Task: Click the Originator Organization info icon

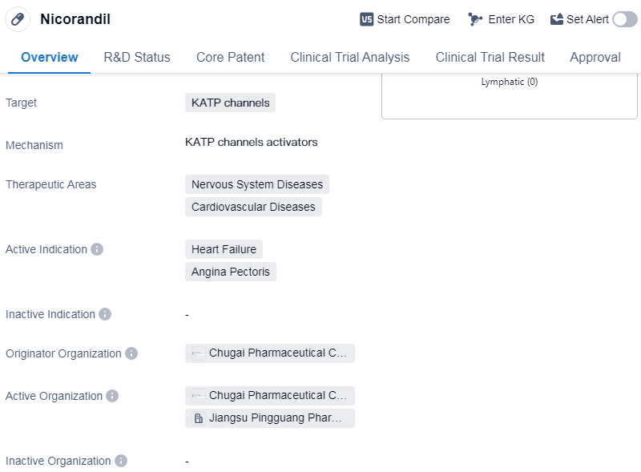Action: pyautogui.click(x=131, y=353)
